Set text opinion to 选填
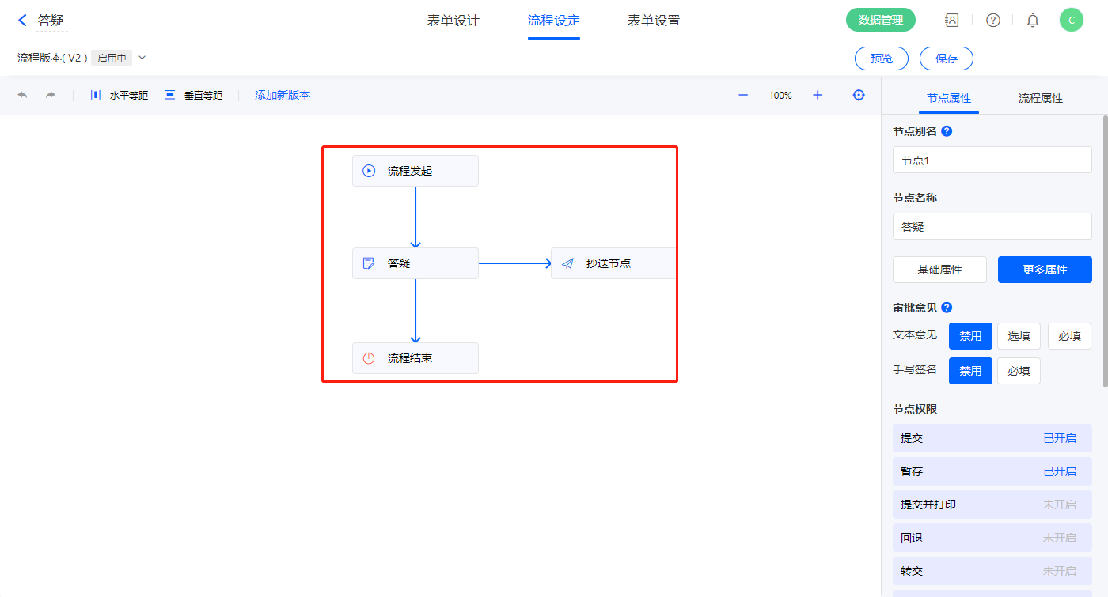 point(1019,336)
